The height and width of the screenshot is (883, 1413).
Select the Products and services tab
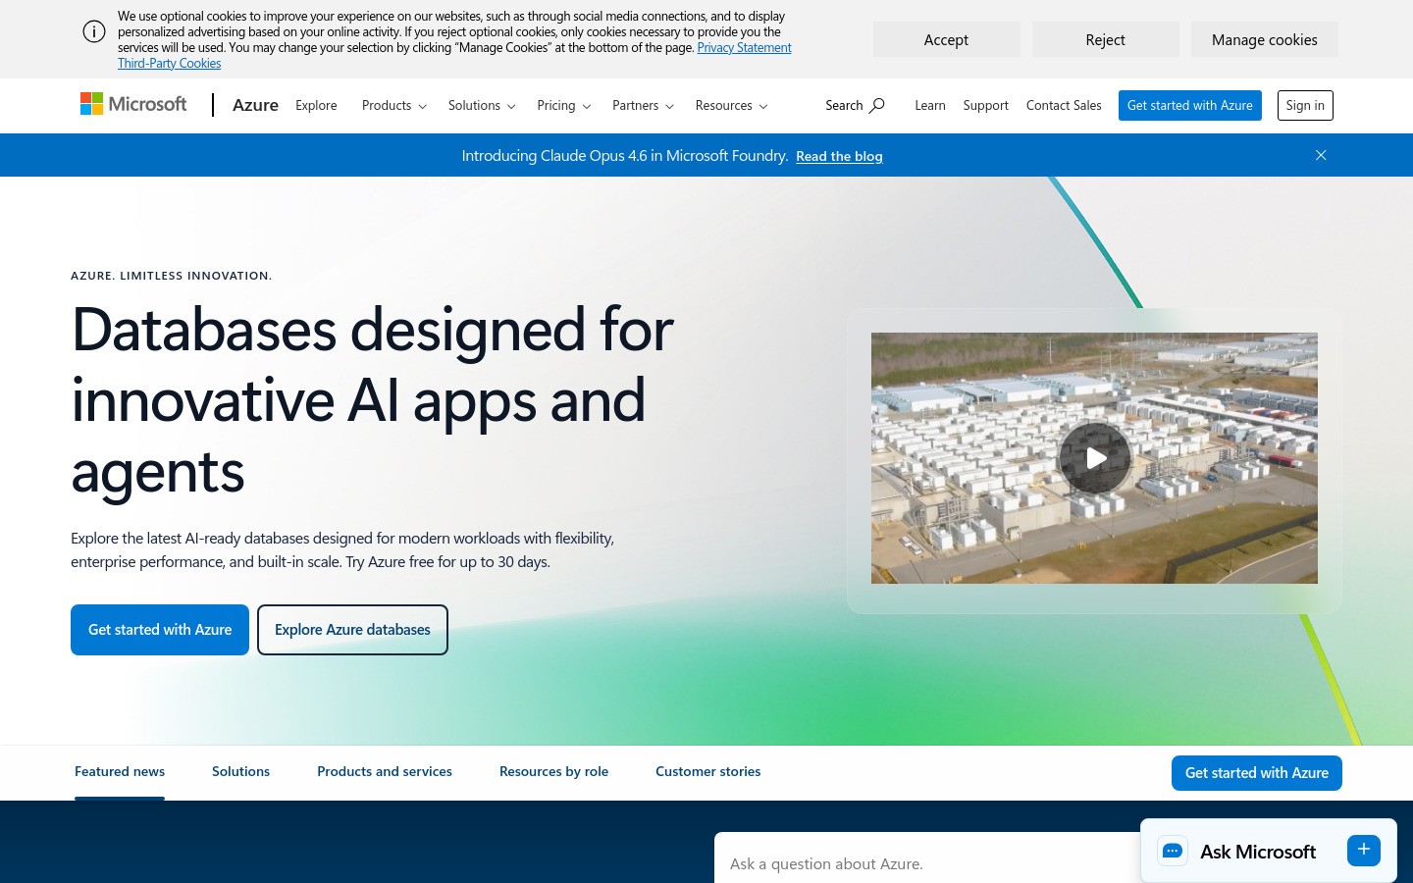[x=384, y=771]
